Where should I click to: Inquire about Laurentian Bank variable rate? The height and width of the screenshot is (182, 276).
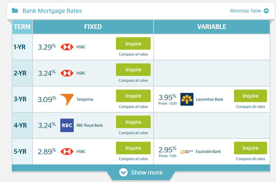click(x=250, y=96)
